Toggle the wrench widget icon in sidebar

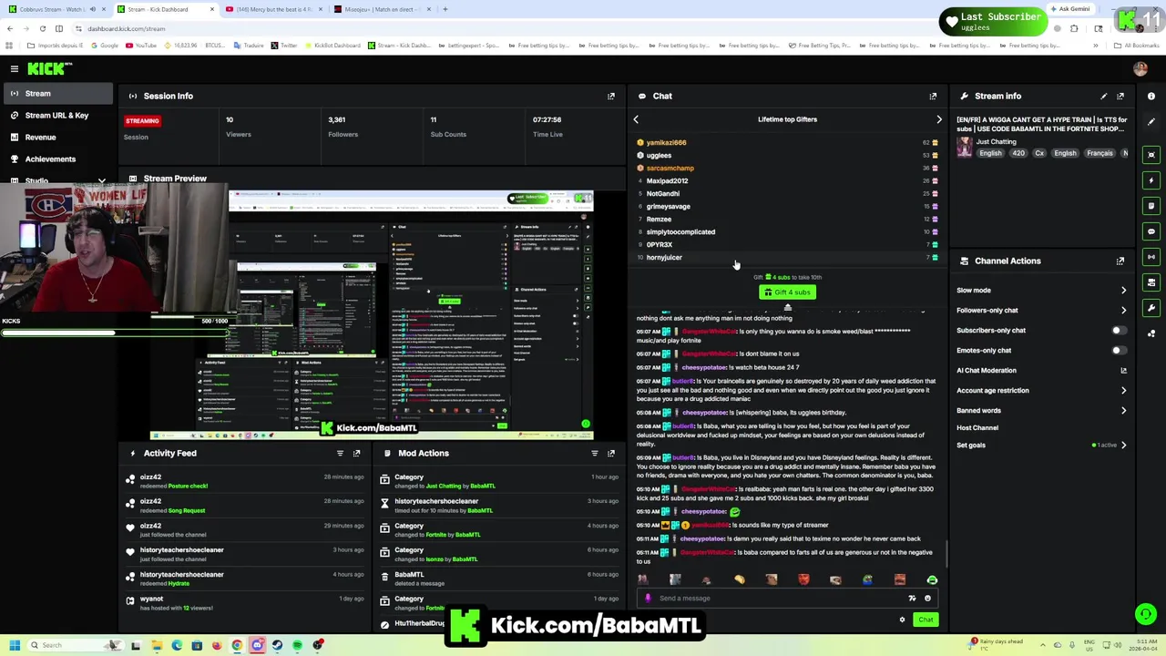(1151, 308)
